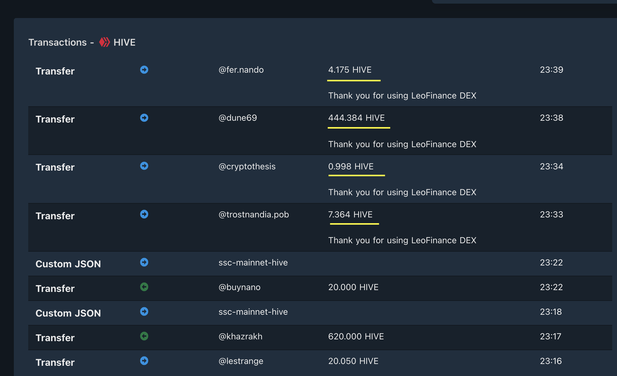
Task: Click the 23:38 timestamp
Action: click(552, 118)
